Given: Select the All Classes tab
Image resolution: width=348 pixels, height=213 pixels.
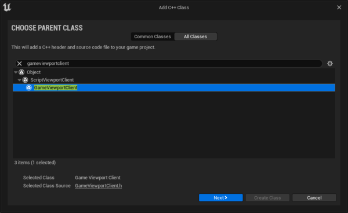Looking at the screenshot, I should pyautogui.click(x=195, y=36).
